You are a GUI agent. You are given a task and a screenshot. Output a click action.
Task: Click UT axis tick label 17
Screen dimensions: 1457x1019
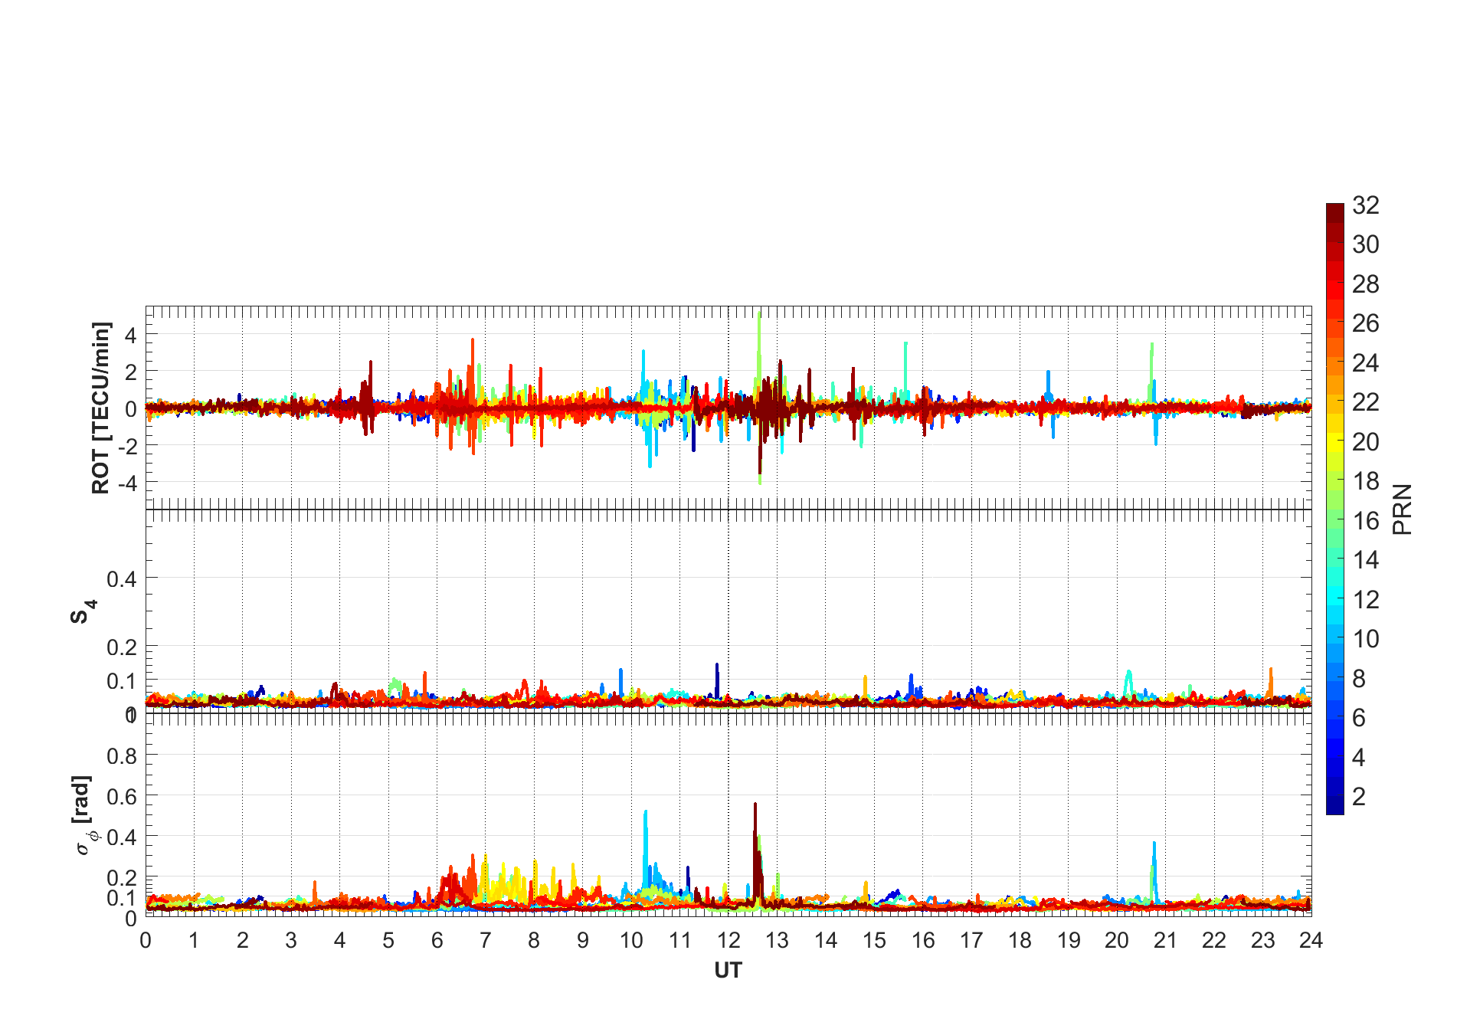click(x=971, y=940)
